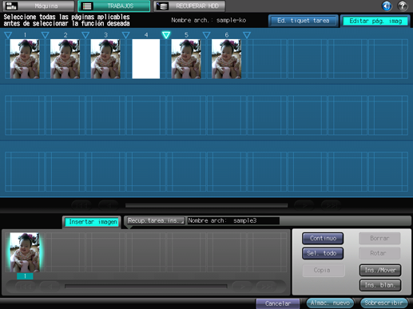Click the Ins./Mover button
413x309 pixels.
[x=380, y=271]
